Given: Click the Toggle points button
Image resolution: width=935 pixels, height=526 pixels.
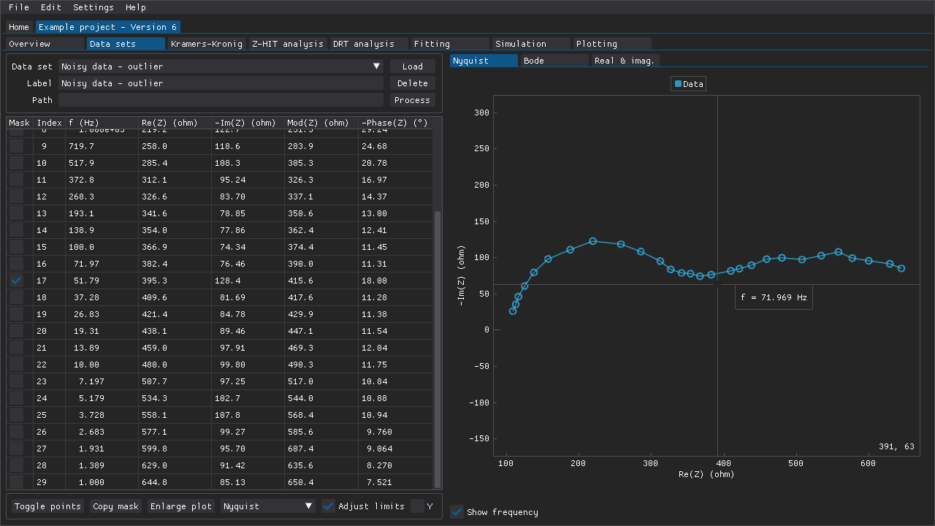Looking at the screenshot, I should 47,506.
